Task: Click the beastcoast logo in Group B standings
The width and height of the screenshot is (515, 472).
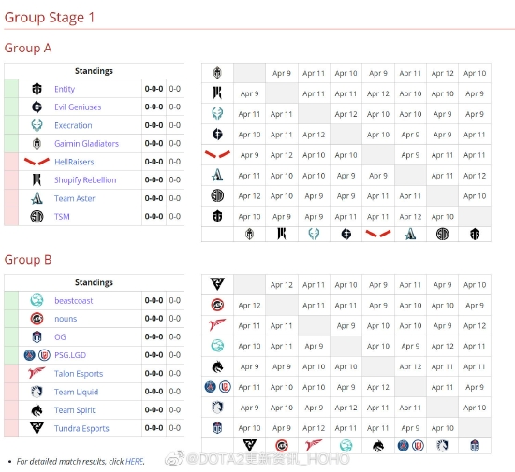Action: [x=37, y=300]
